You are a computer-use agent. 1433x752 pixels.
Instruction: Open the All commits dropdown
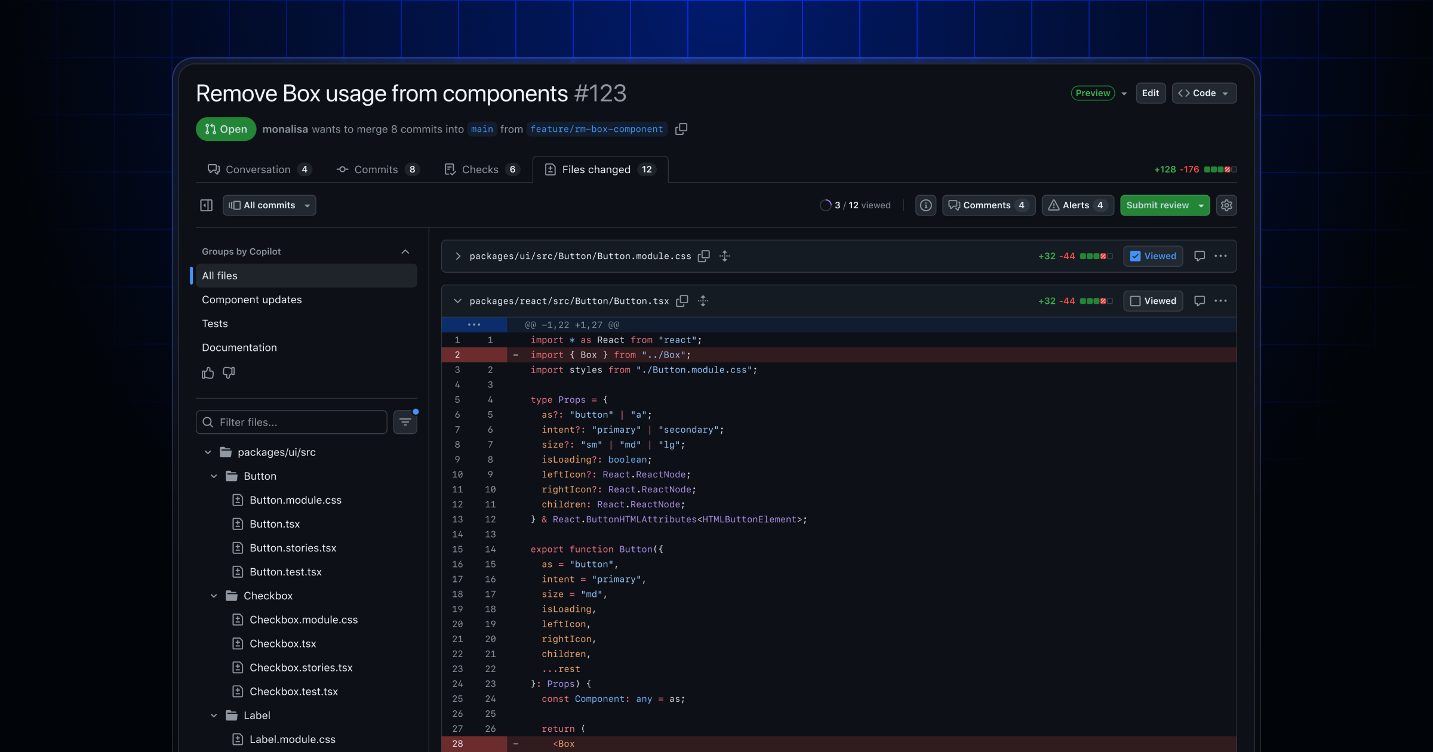[269, 205]
